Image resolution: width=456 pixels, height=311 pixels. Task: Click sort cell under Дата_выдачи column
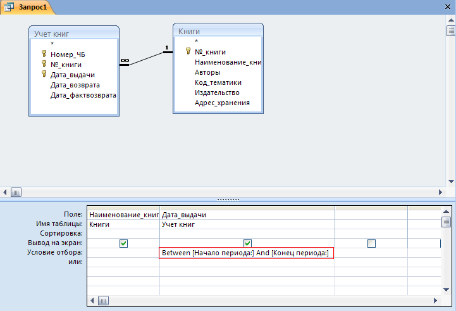click(x=247, y=234)
